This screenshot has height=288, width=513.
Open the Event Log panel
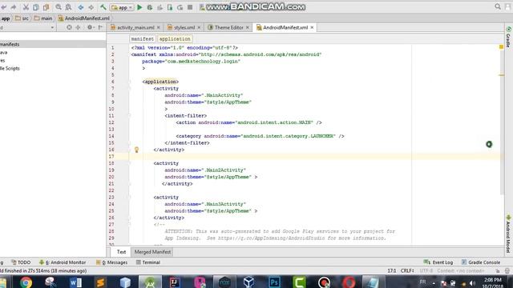[x=438, y=262]
